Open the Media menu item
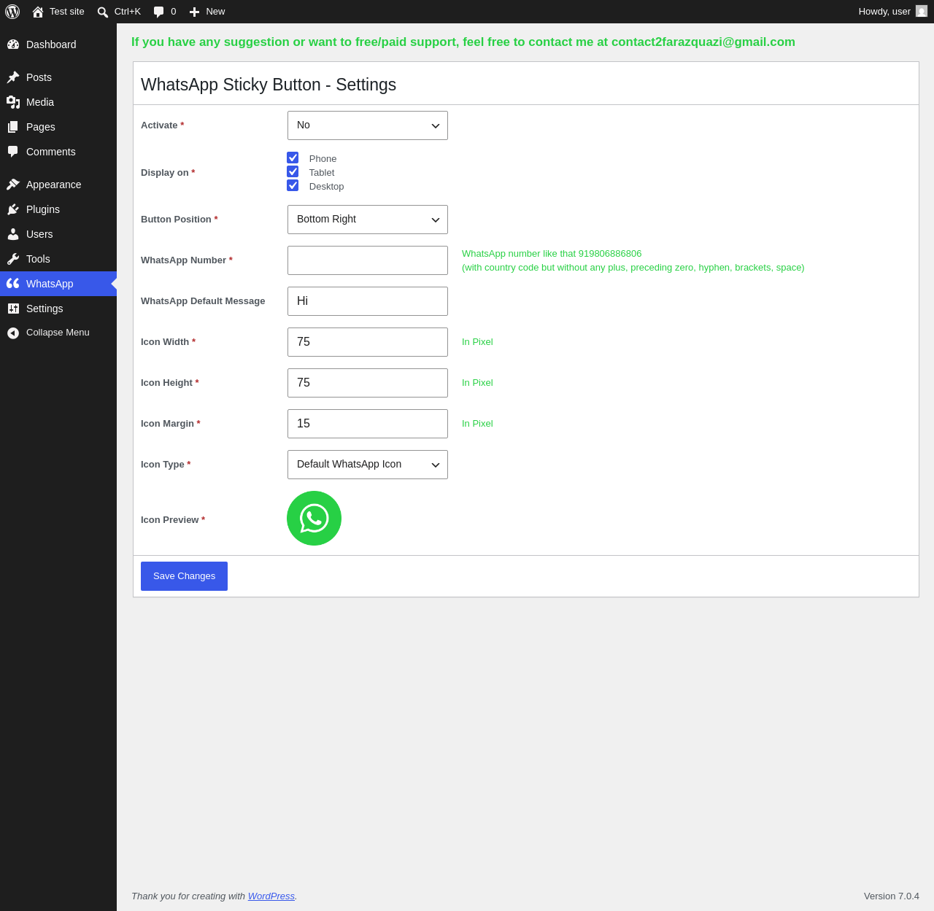Viewport: 934px width, 911px height. [58, 102]
